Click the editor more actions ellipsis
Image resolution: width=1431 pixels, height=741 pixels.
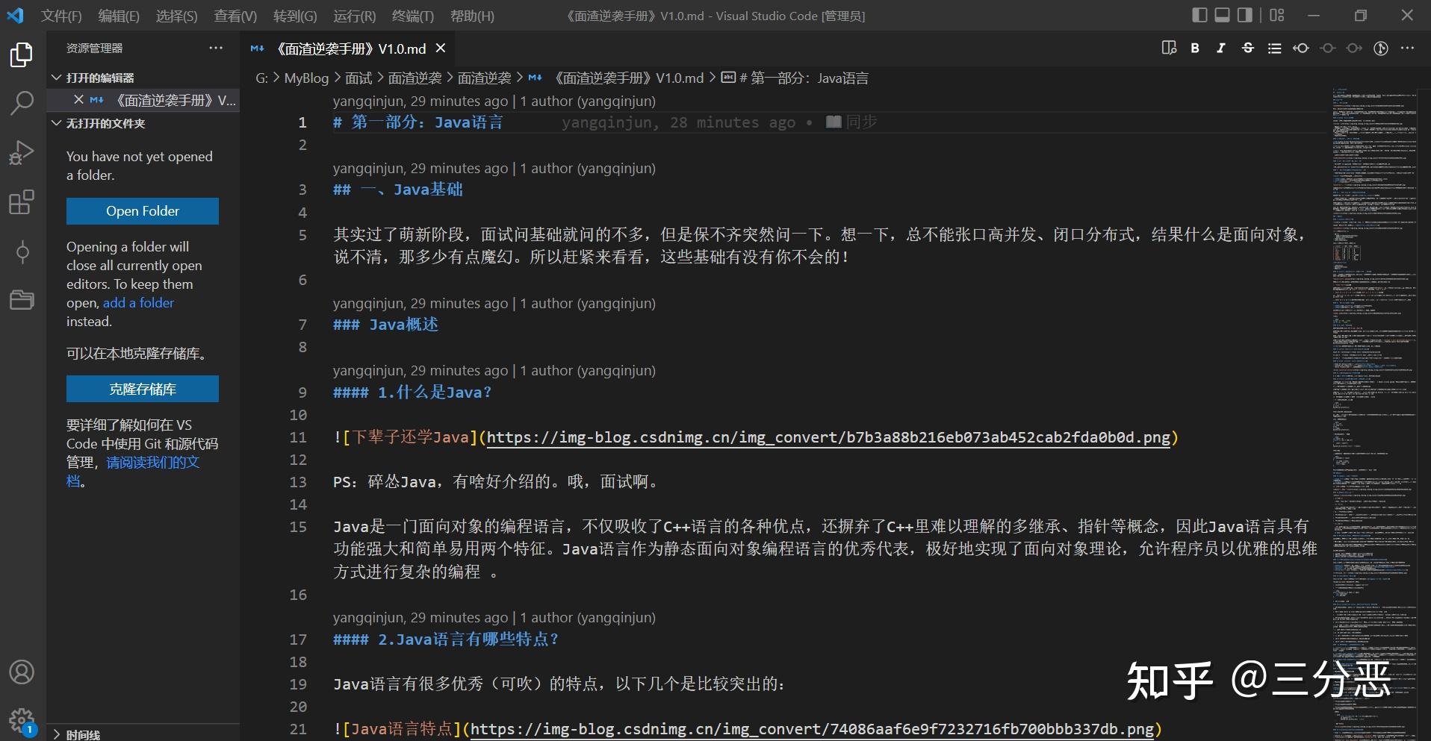tap(1408, 48)
